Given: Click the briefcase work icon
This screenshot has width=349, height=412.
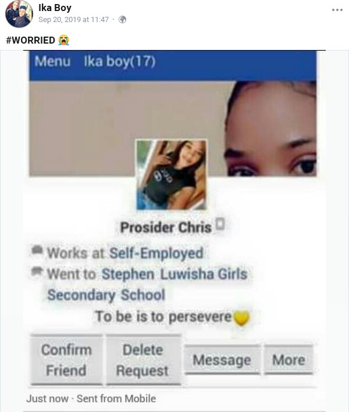Looking at the screenshot, I should pos(37,250).
